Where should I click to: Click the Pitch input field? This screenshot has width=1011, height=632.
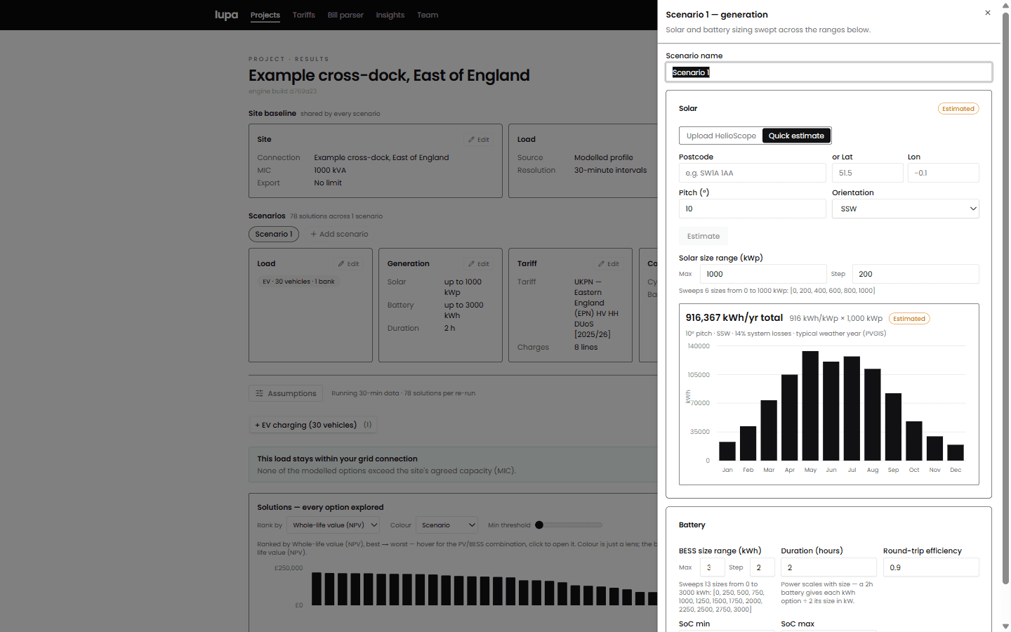click(752, 209)
